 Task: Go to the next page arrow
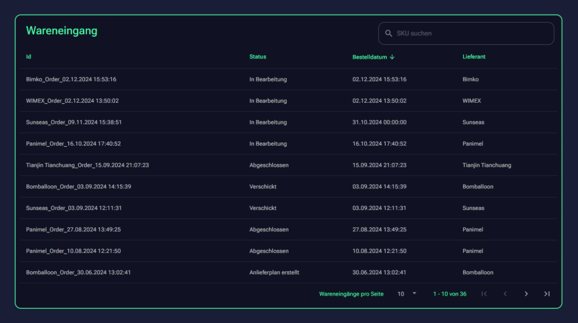[526, 294]
